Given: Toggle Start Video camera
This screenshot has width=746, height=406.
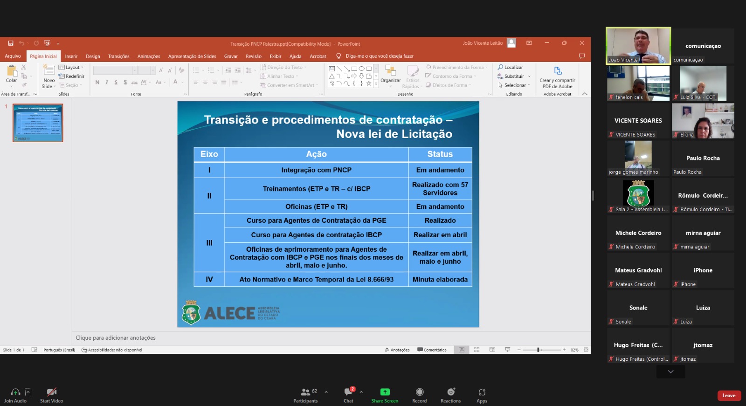Looking at the screenshot, I should pos(51,392).
